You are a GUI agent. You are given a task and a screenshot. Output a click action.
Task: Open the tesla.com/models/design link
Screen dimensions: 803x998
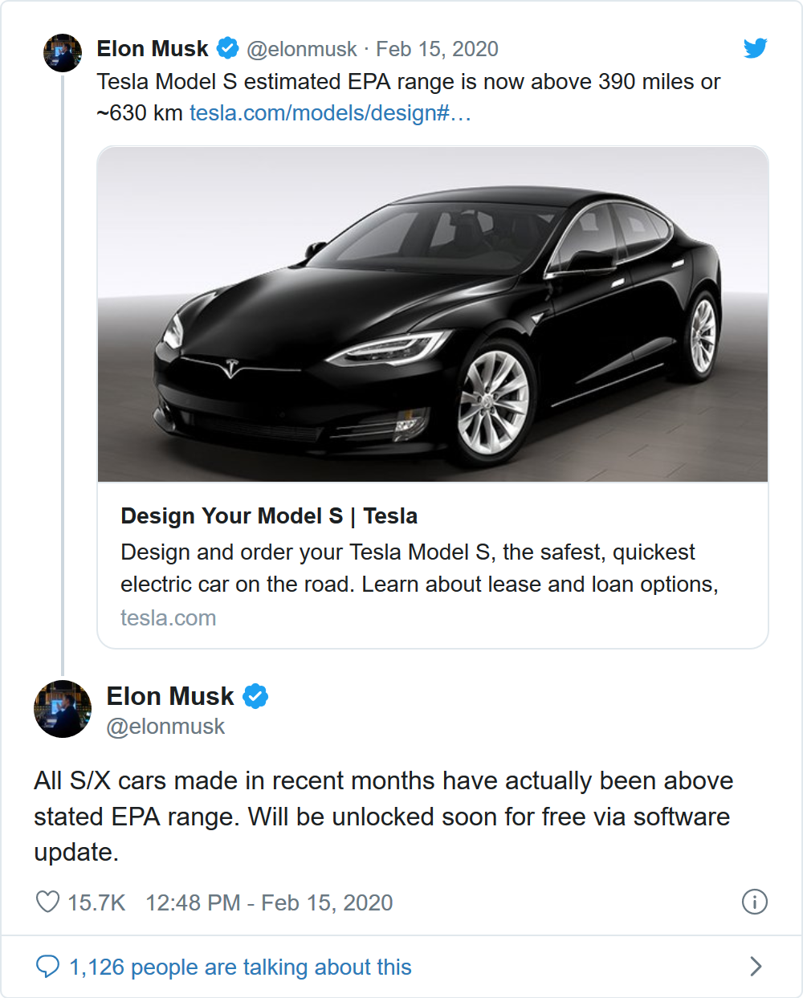pyautogui.click(x=330, y=113)
